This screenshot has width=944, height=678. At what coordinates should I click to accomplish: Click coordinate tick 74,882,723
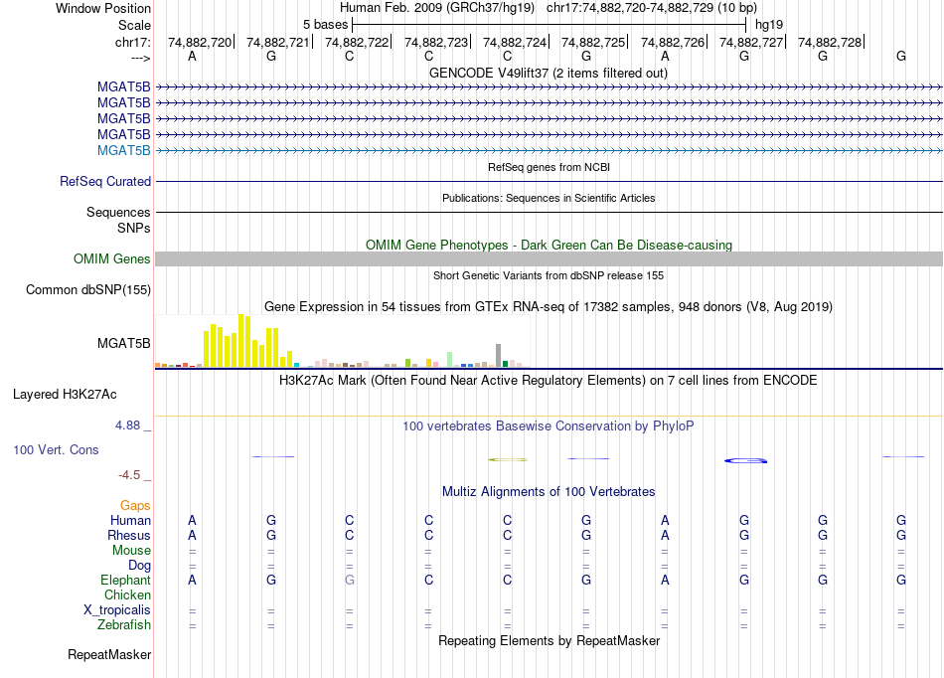tap(436, 42)
